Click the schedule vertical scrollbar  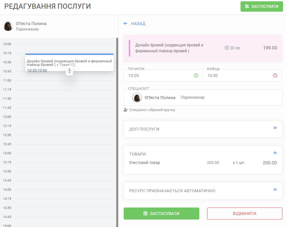pyautogui.click(x=117, y=130)
